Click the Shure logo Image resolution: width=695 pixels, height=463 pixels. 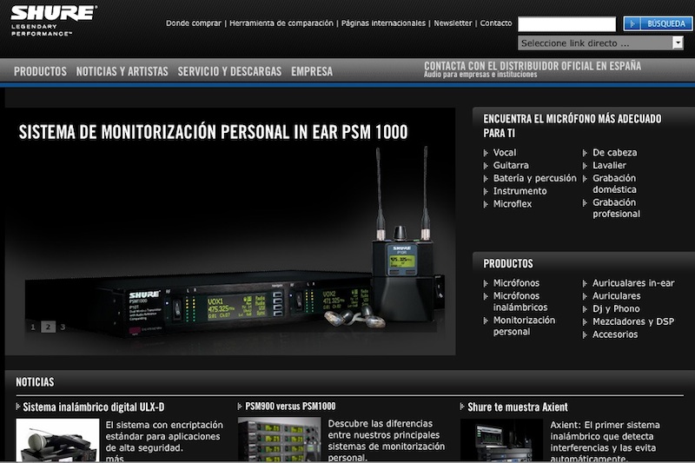tap(53, 20)
